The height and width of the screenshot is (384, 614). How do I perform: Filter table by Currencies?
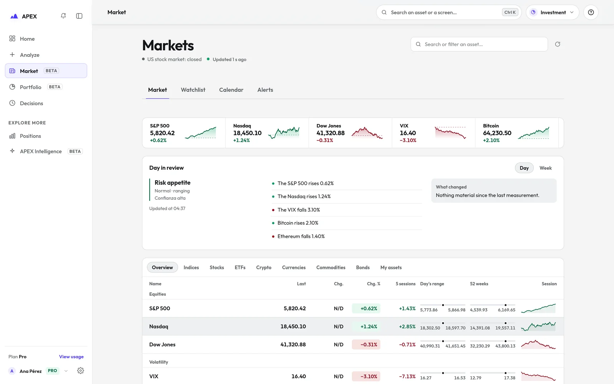(294, 268)
